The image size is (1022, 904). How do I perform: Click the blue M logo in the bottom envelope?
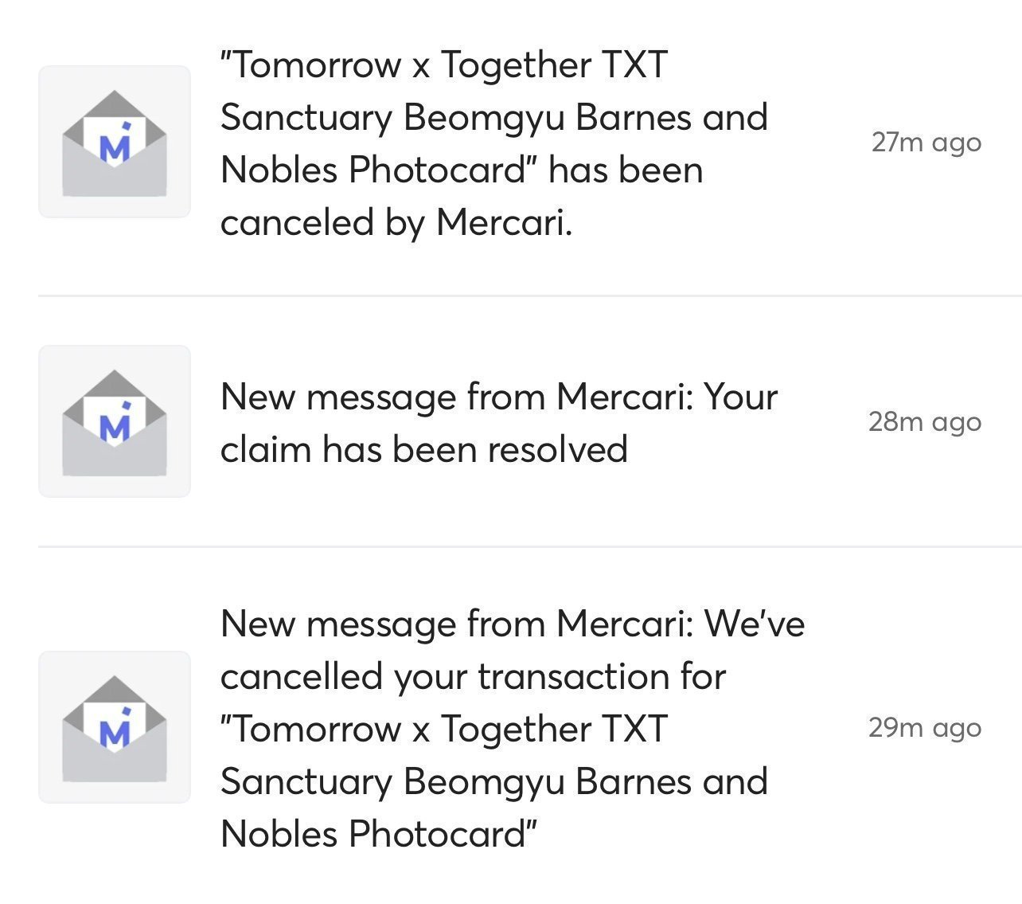click(x=115, y=731)
